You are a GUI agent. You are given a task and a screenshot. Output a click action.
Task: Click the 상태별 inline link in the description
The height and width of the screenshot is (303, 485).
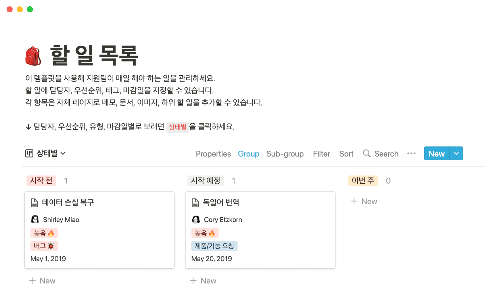click(x=178, y=127)
